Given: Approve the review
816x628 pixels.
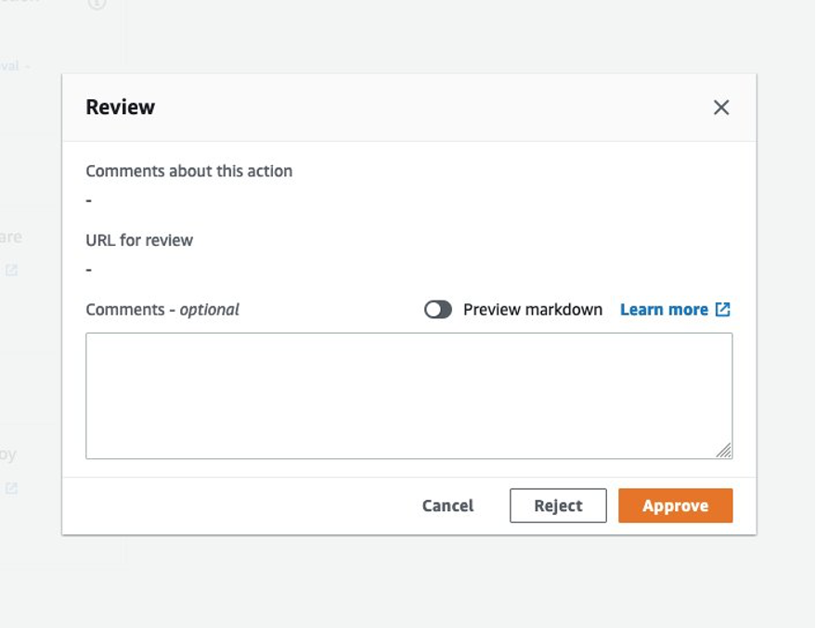Looking at the screenshot, I should (x=676, y=505).
